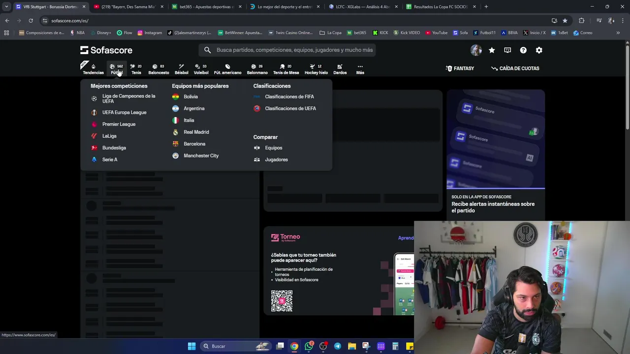Show more bookmarks chevron

[x=618, y=33]
